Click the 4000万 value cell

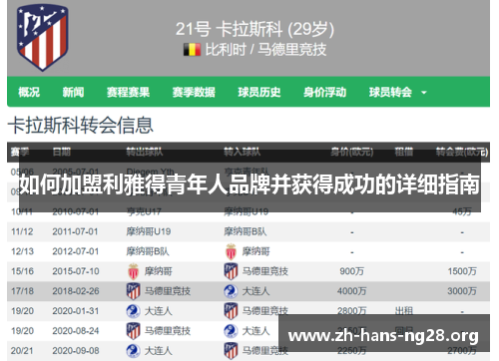pos(351,291)
